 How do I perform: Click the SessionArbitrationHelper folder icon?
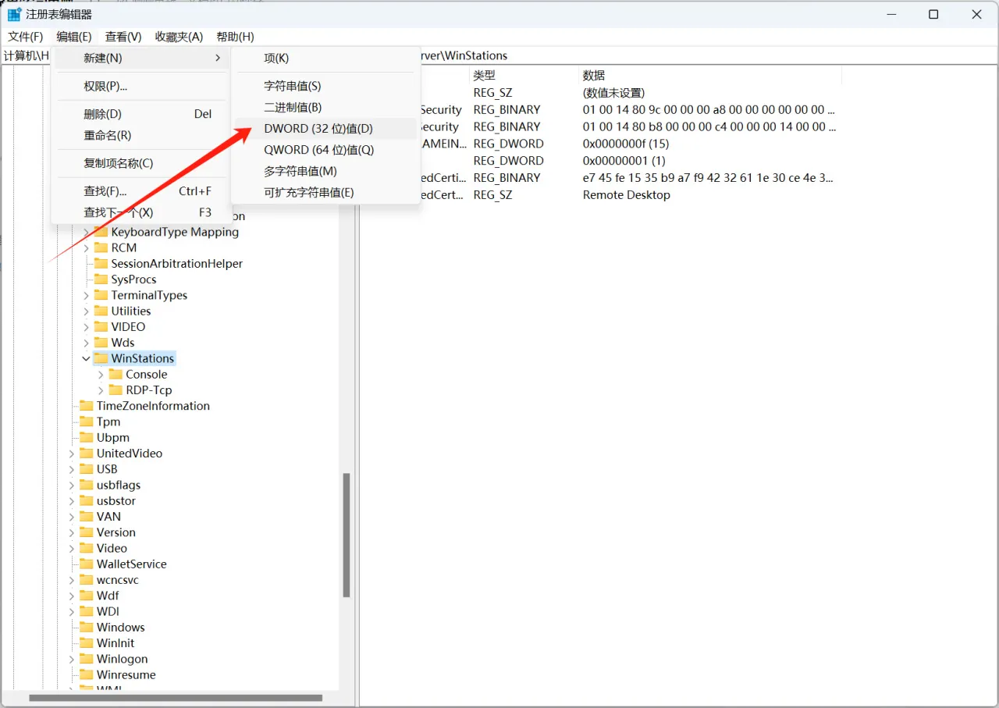pos(101,263)
